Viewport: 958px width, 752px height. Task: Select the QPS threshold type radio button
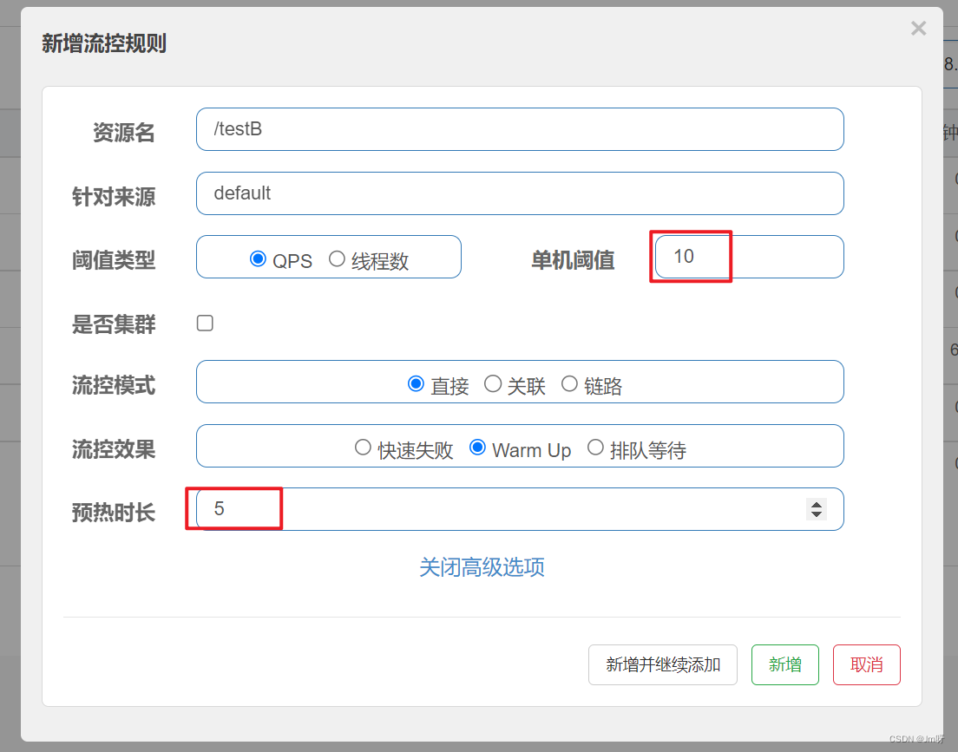tap(259, 260)
